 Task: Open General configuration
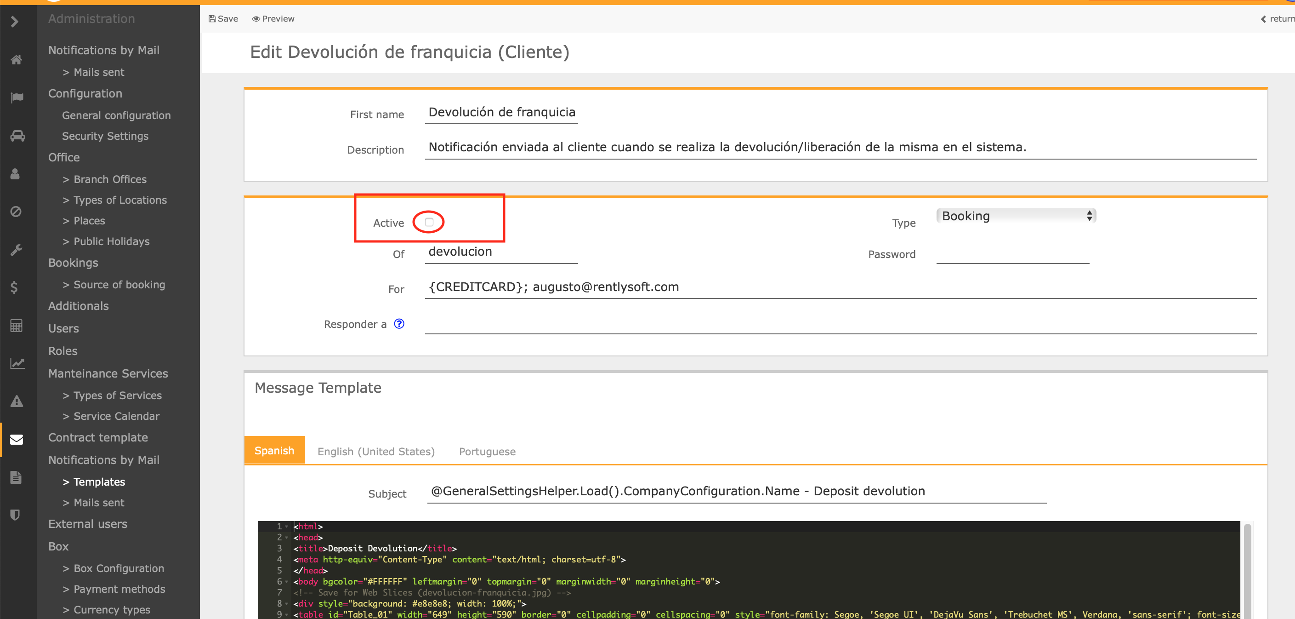(x=116, y=115)
